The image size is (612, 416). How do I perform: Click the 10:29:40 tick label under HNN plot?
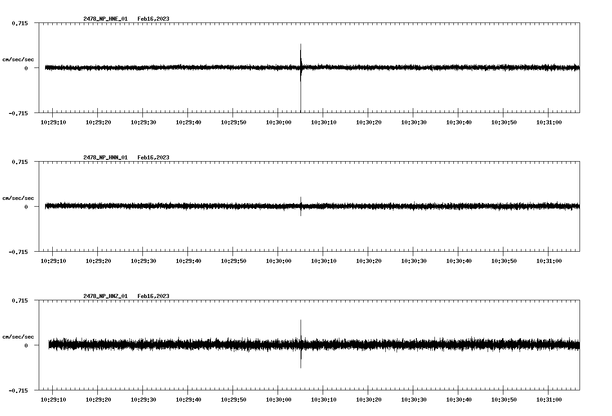(188, 261)
